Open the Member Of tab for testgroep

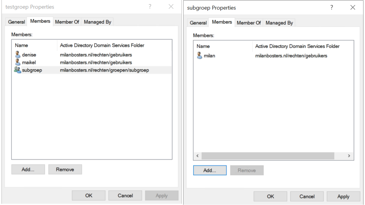point(67,22)
